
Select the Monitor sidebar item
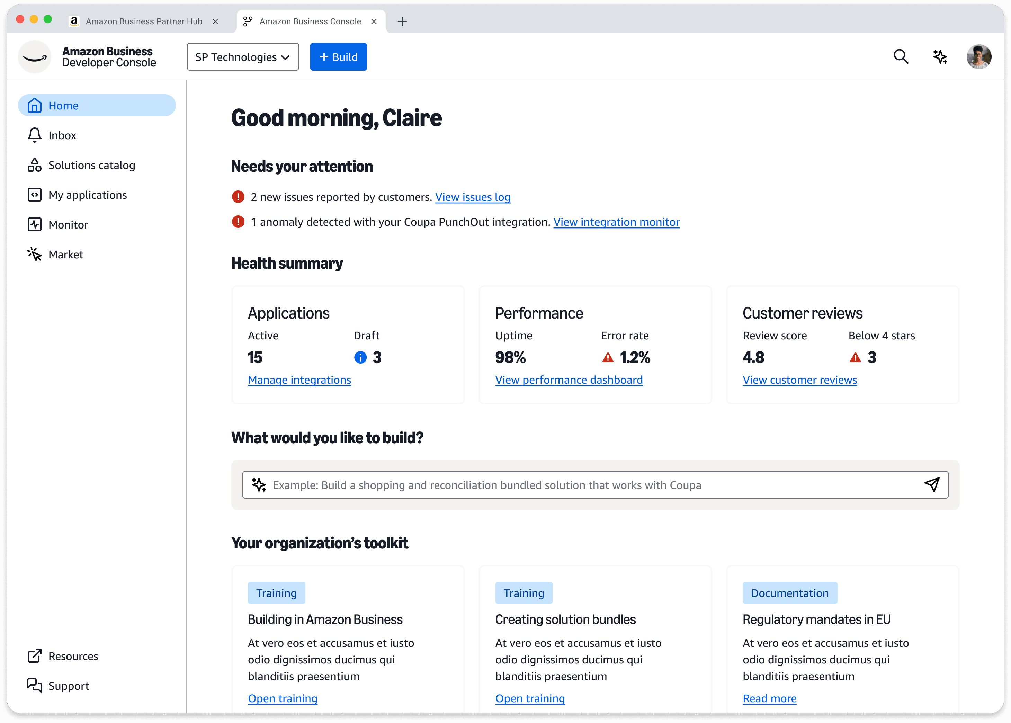click(x=68, y=225)
